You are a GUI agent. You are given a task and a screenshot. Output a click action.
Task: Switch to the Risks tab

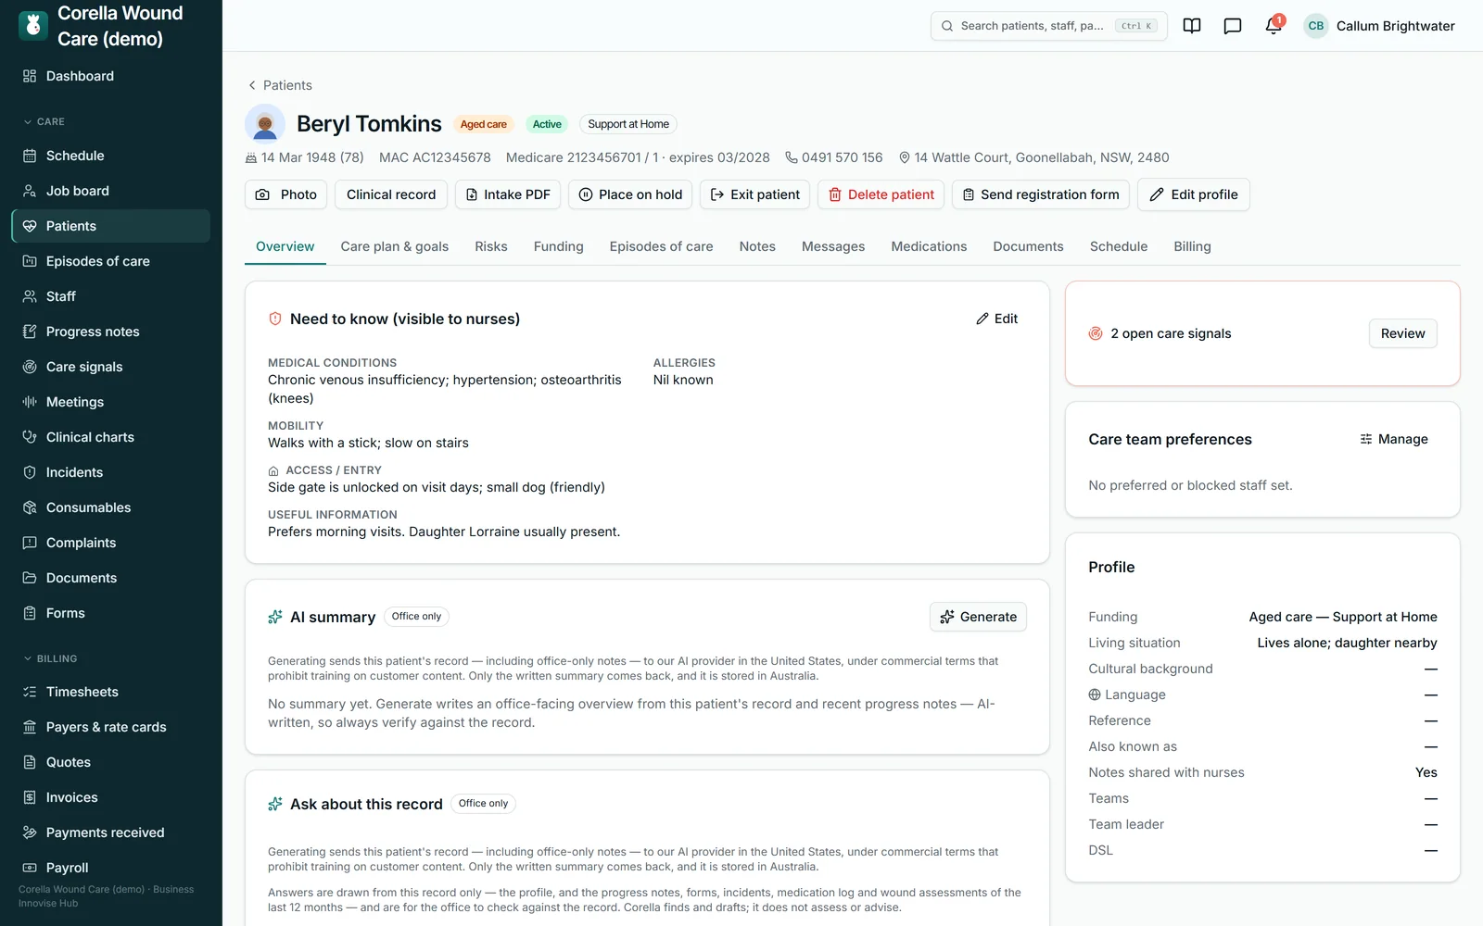tap(491, 246)
